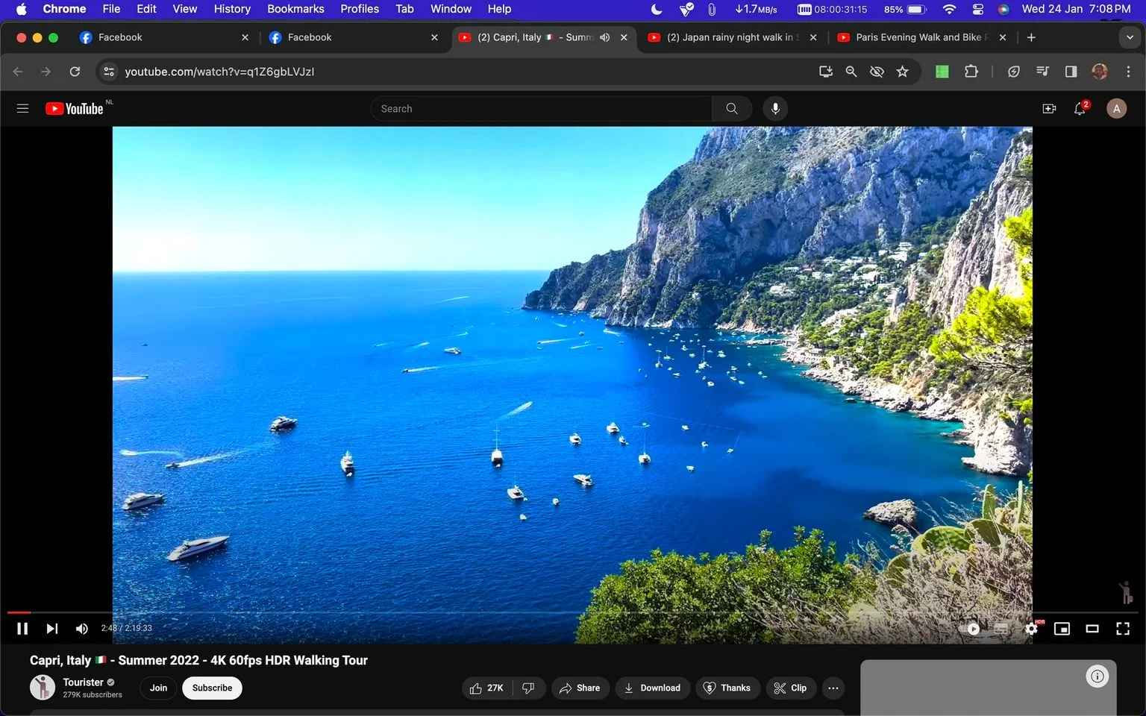Subscribe to the Tourister channel
This screenshot has height=716, width=1146.
coord(212,688)
